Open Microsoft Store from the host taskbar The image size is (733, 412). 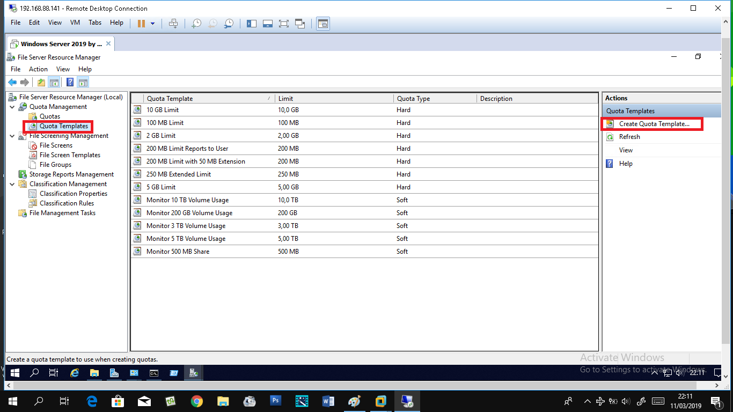tap(118, 401)
